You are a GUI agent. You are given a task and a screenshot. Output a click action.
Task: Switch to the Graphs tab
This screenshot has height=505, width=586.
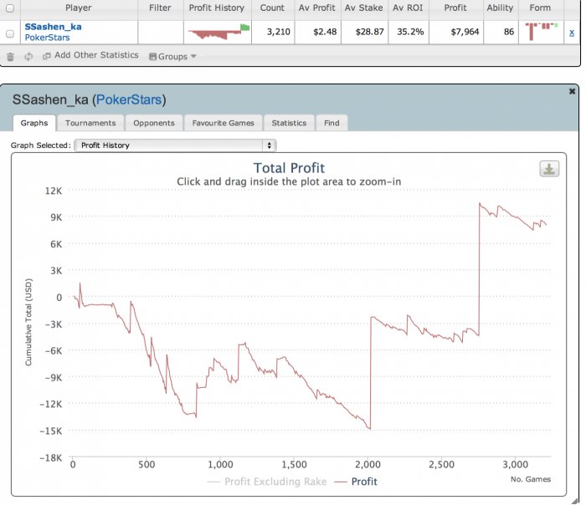coord(34,123)
